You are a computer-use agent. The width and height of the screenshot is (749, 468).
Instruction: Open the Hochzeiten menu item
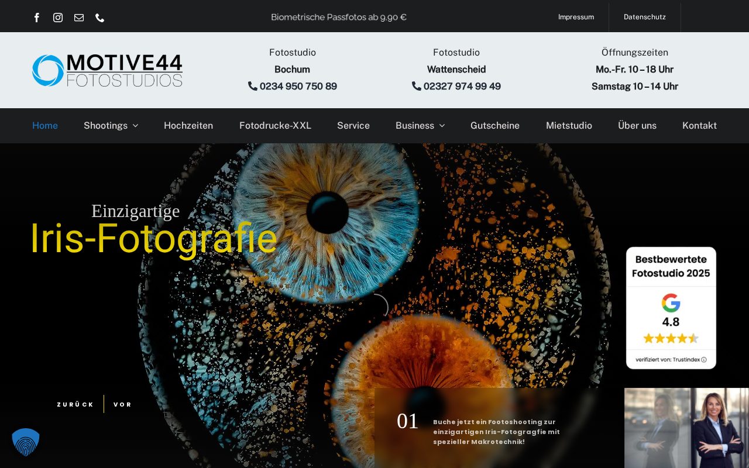coord(188,126)
